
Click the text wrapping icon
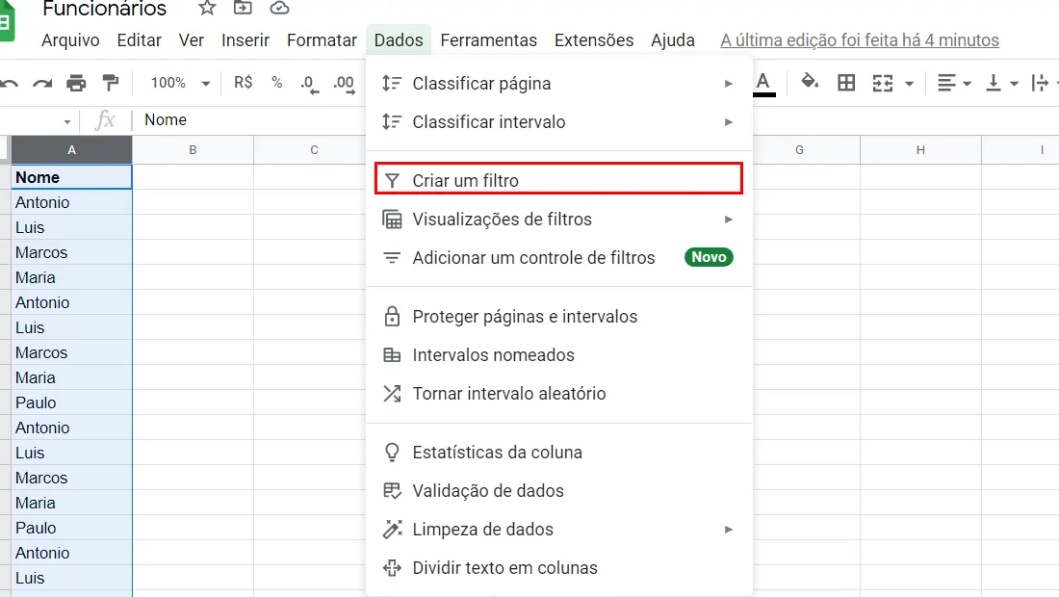[x=1040, y=83]
